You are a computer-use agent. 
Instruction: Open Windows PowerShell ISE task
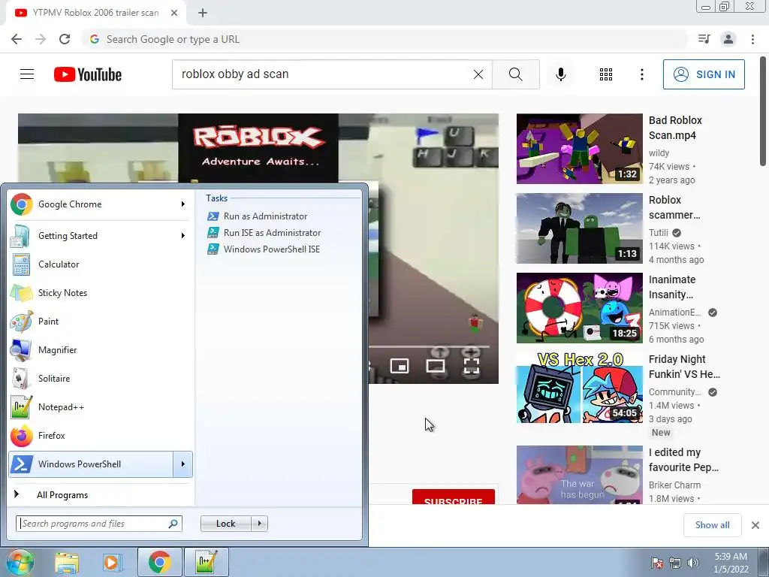click(264, 249)
